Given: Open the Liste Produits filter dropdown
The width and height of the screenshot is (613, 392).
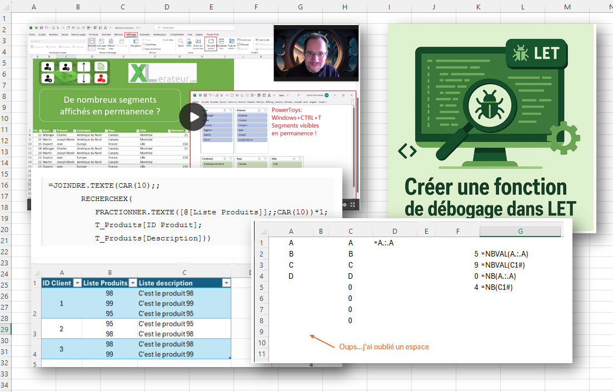Looking at the screenshot, I should 132,283.
